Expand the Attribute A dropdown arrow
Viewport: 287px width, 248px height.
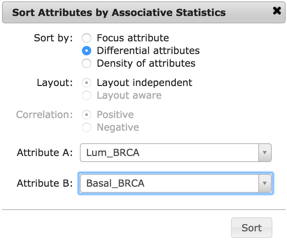click(x=265, y=153)
